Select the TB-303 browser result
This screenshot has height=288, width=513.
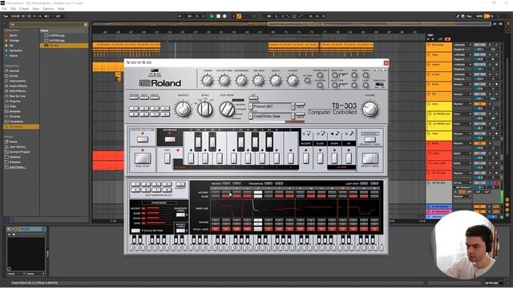64,46
